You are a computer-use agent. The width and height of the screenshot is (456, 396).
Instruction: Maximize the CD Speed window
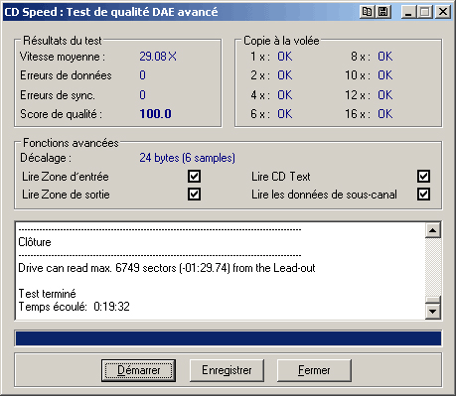(425, 12)
